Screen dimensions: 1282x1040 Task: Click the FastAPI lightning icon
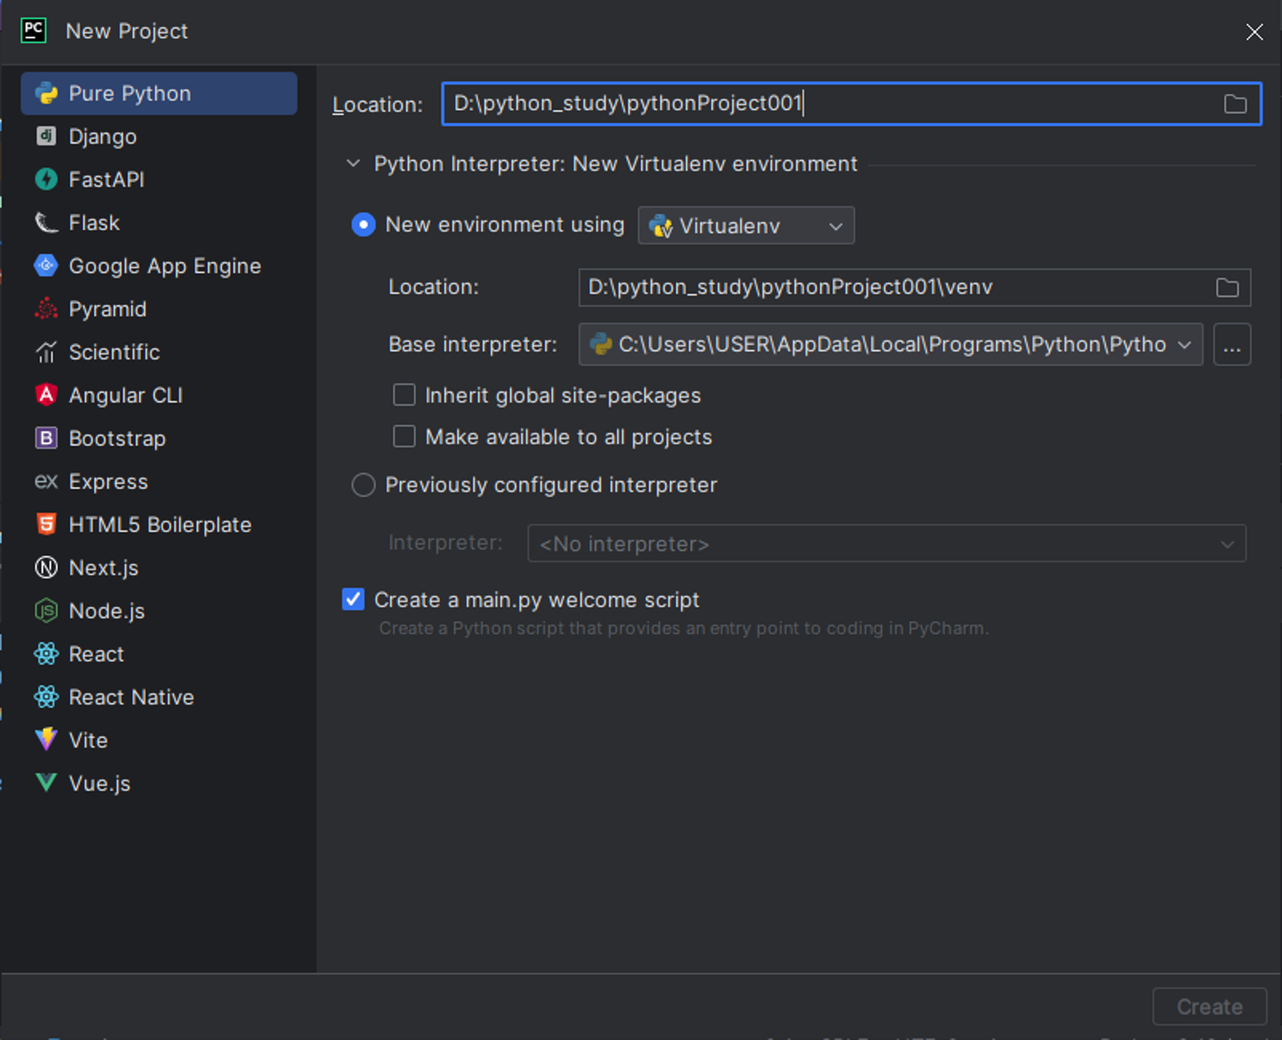point(46,179)
